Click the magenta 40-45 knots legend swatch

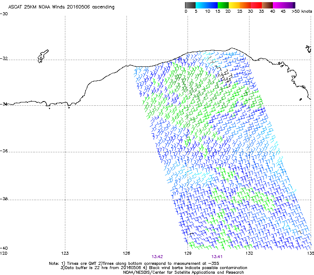tap(278, 5)
